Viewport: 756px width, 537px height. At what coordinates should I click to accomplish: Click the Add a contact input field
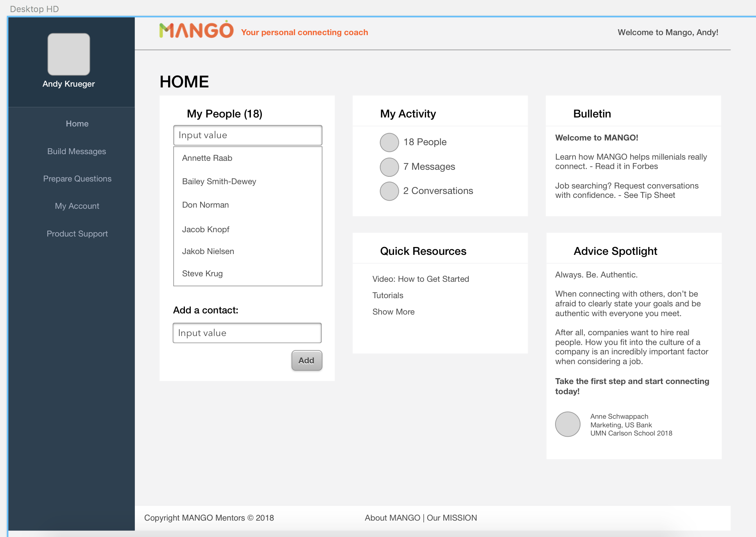pos(247,333)
